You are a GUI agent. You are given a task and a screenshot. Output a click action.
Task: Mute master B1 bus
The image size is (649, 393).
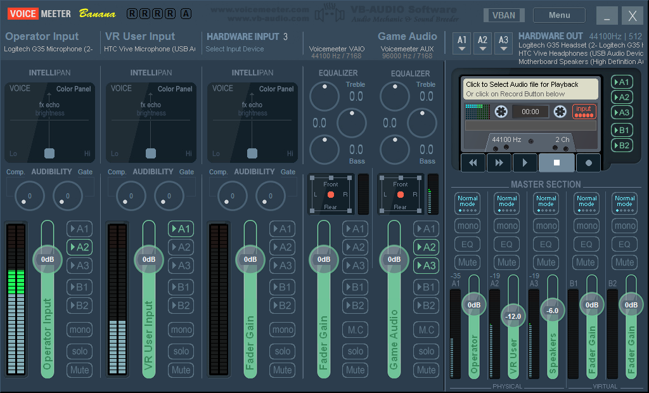(585, 262)
